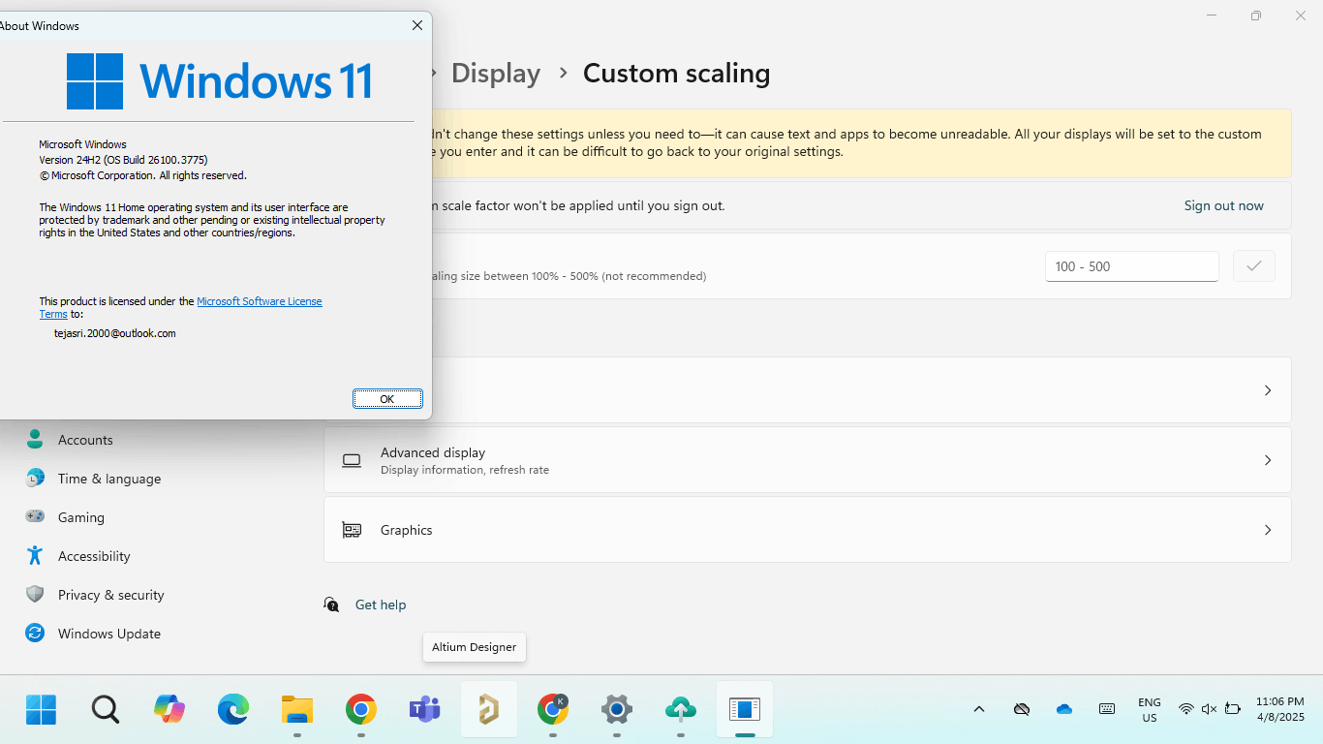Switch to the Settings gear taskbar icon
Image resolution: width=1323 pixels, height=744 pixels.
pyautogui.click(x=617, y=710)
